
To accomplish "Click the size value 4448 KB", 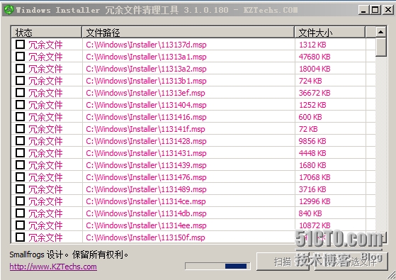I will (312, 153).
